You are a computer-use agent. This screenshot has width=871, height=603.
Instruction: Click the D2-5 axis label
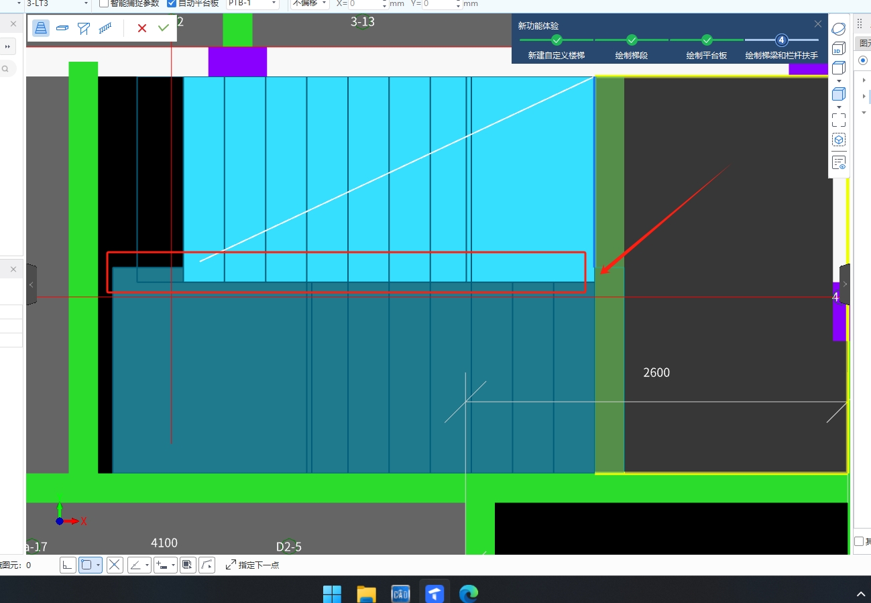pyautogui.click(x=289, y=547)
